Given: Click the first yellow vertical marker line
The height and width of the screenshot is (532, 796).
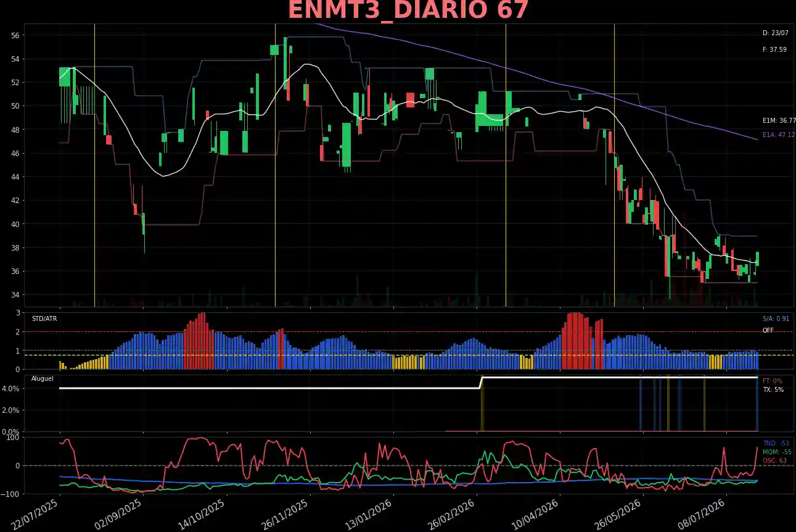Looking at the screenshot, I should click(x=94, y=165).
